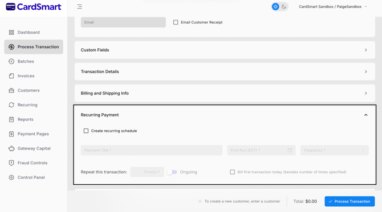This screenshot has height=212, width=382.
Task: Click the Recurring refresh icon
Action: pyautogui.click(x=11, y=105)
